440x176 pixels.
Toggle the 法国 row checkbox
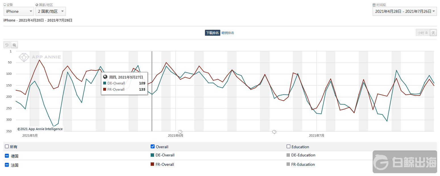[x=7, y=165]
